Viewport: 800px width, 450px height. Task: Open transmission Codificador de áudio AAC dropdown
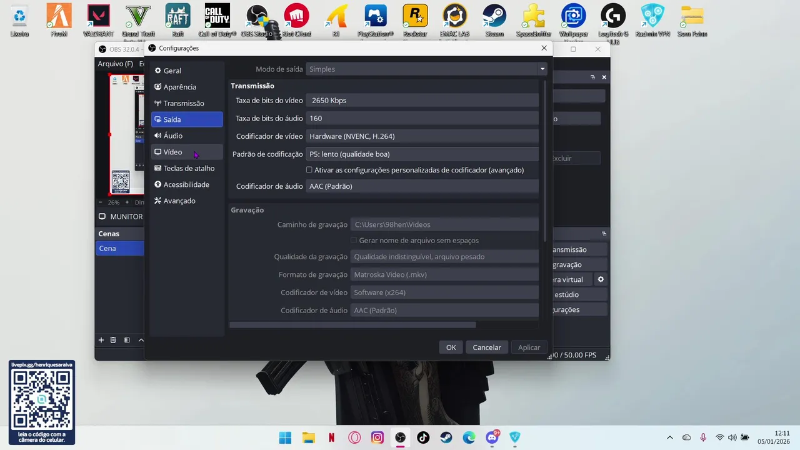[422, 186]
